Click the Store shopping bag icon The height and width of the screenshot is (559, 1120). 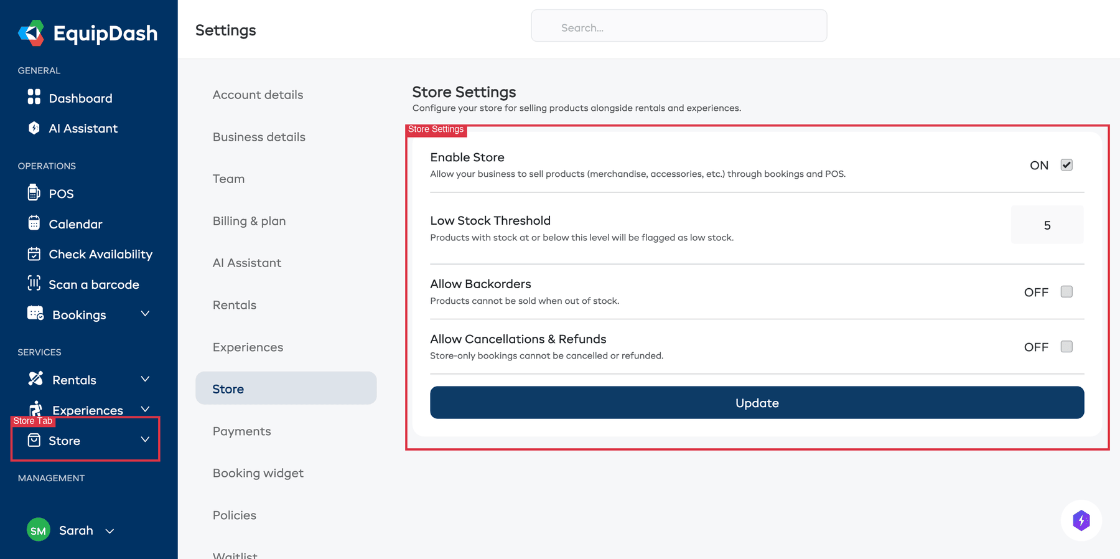(x=34, y=441)
